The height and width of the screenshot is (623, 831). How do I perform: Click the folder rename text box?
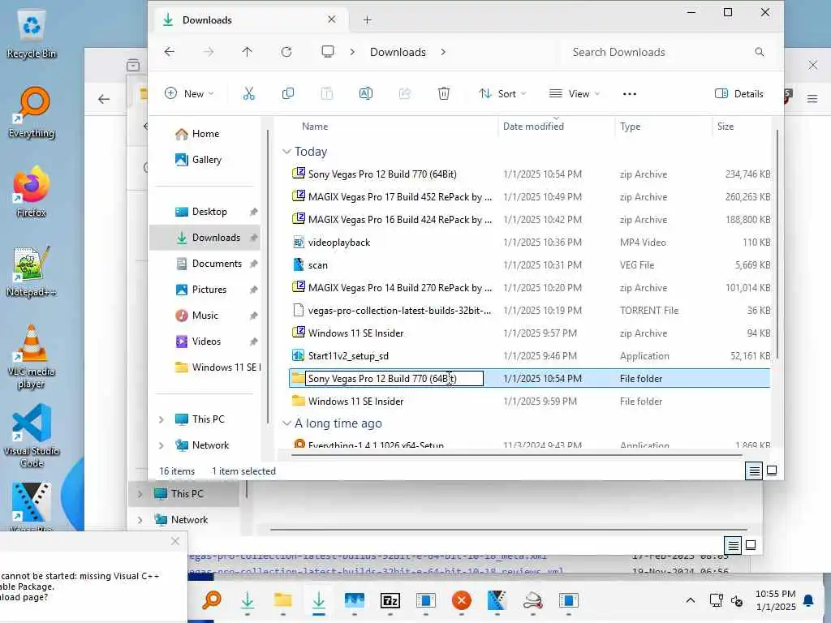coord(394,378)
